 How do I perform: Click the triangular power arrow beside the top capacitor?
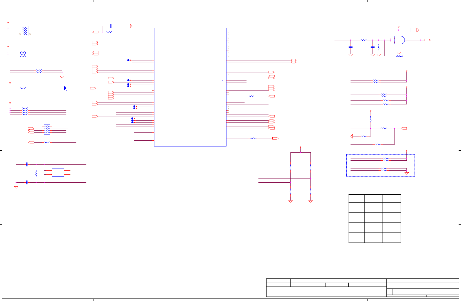tap(131, 26)
